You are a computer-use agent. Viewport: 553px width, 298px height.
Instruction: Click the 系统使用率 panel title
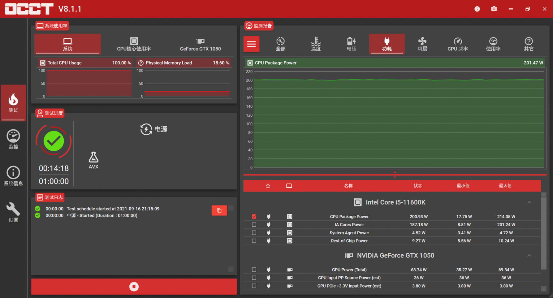pyautogui.click(x=52, y=26)
